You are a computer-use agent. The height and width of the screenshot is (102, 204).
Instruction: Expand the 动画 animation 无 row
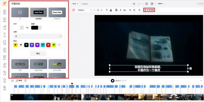coord(38,36)
